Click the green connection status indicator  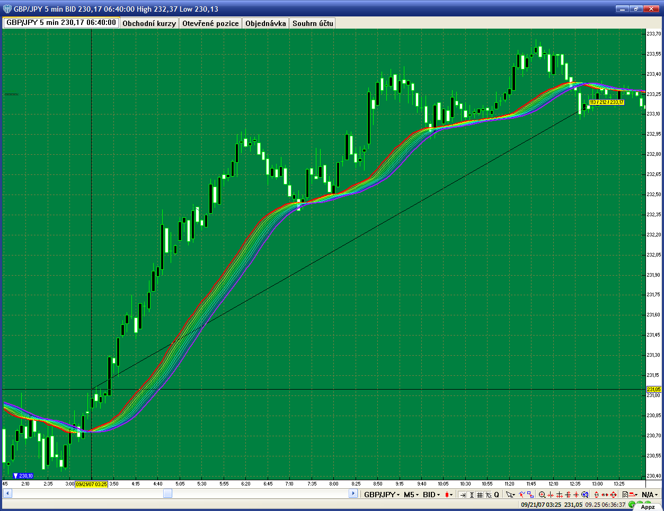[x=632, y=505]
